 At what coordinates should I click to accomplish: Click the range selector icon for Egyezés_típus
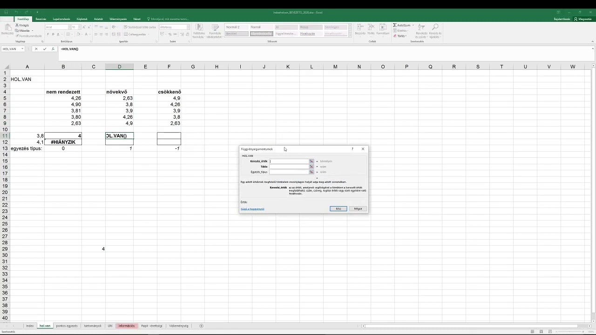(x=312, y=172)
